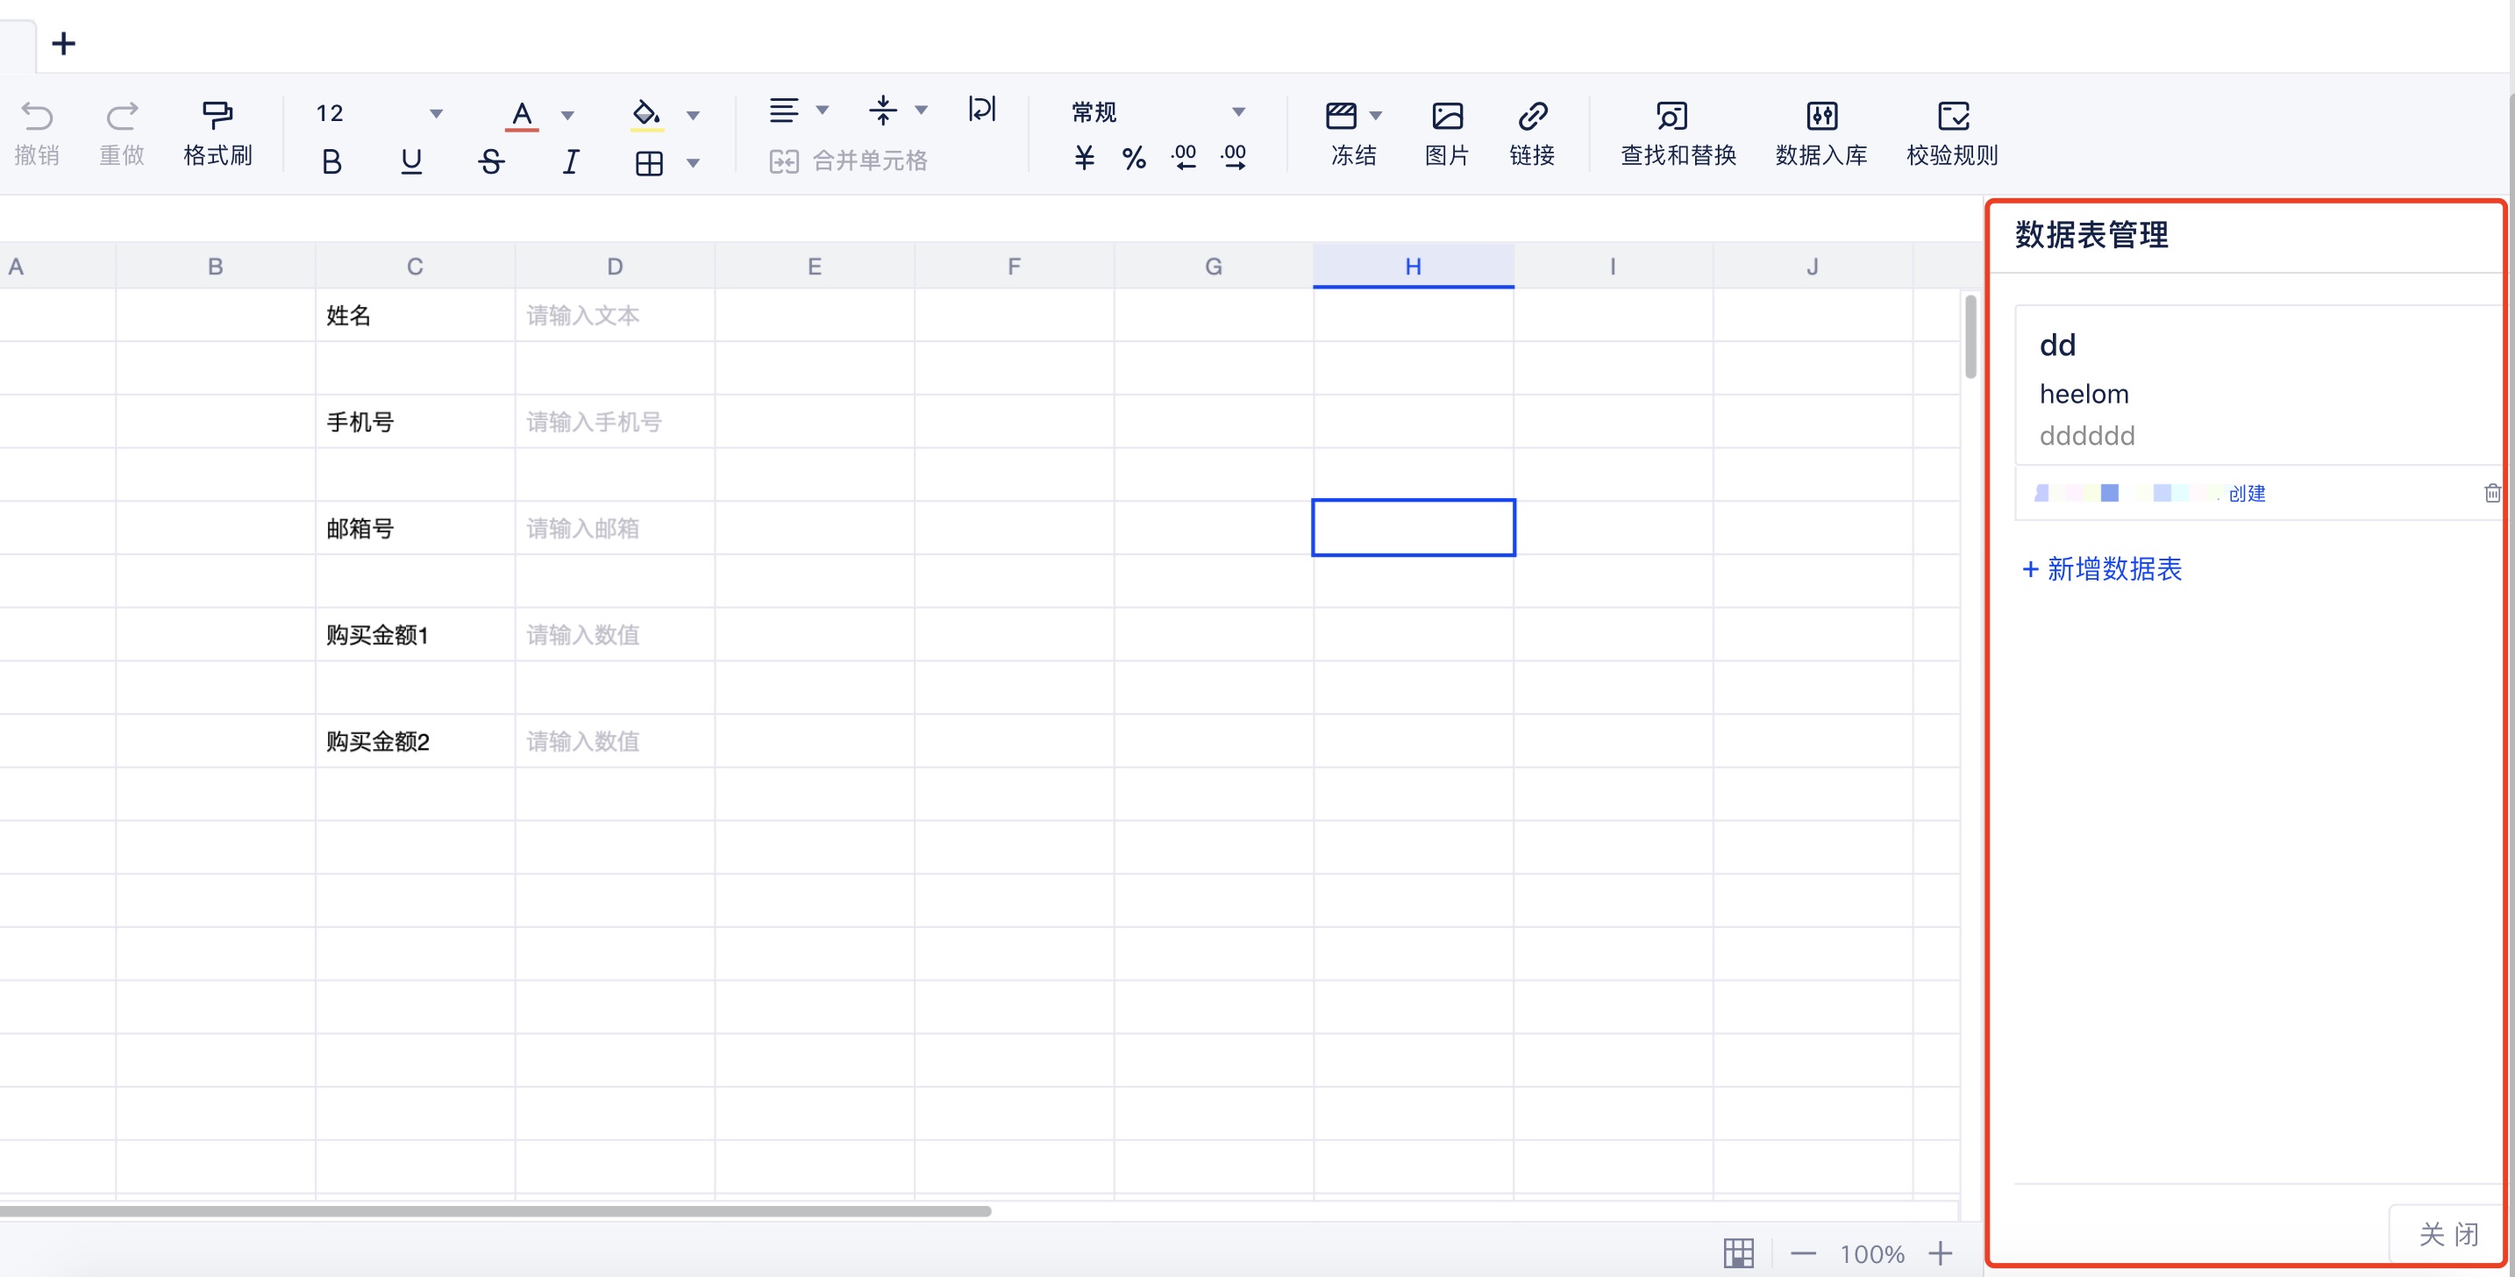Insert a hyperlink with 链接 icon

point(1531,118)
